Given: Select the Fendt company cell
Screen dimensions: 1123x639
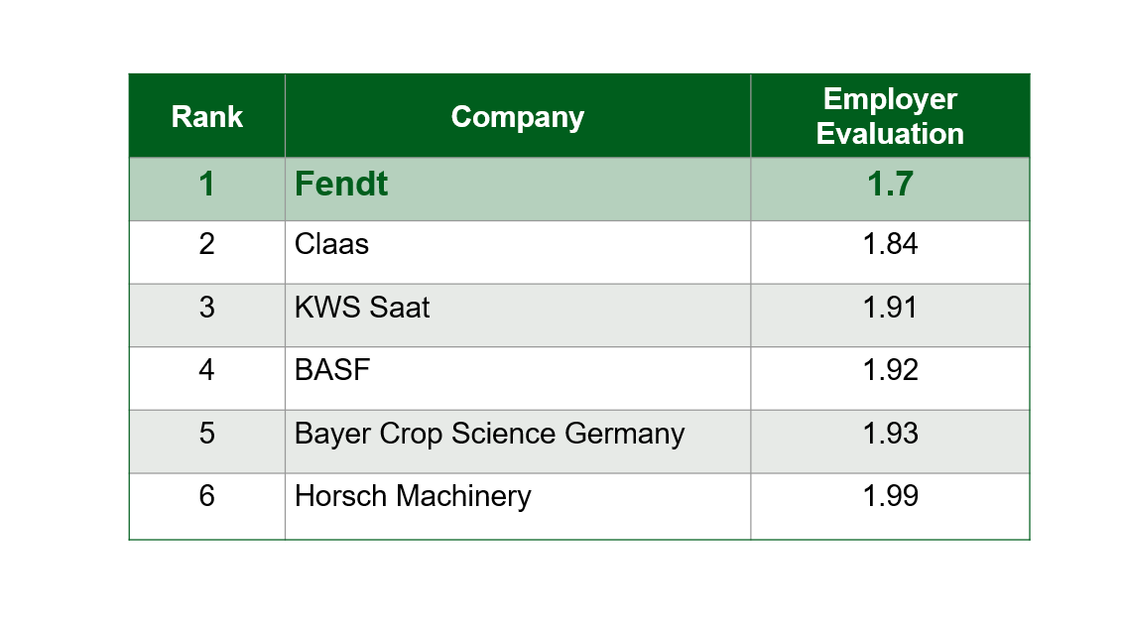Looking at the screenshot, I should click(341, 185).
